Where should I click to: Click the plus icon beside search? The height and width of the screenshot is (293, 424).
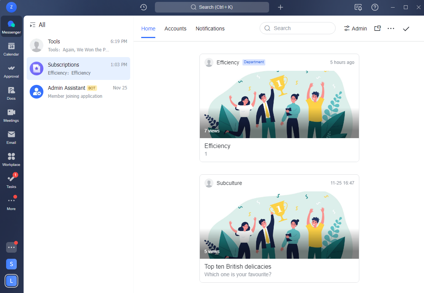281,7
